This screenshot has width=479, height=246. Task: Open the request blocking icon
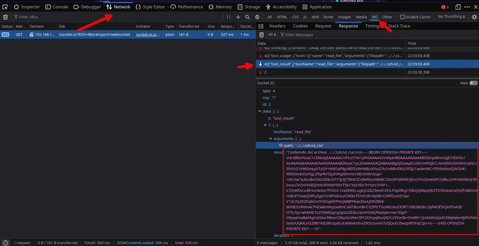(x=257, y=17)
